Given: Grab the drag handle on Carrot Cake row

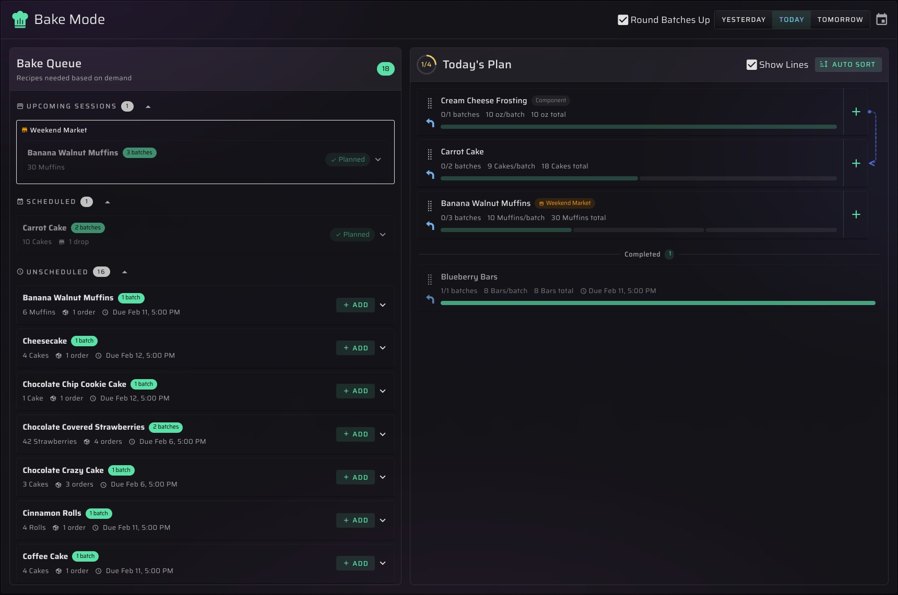Looking at the screenshot, I should click(429, 154).
